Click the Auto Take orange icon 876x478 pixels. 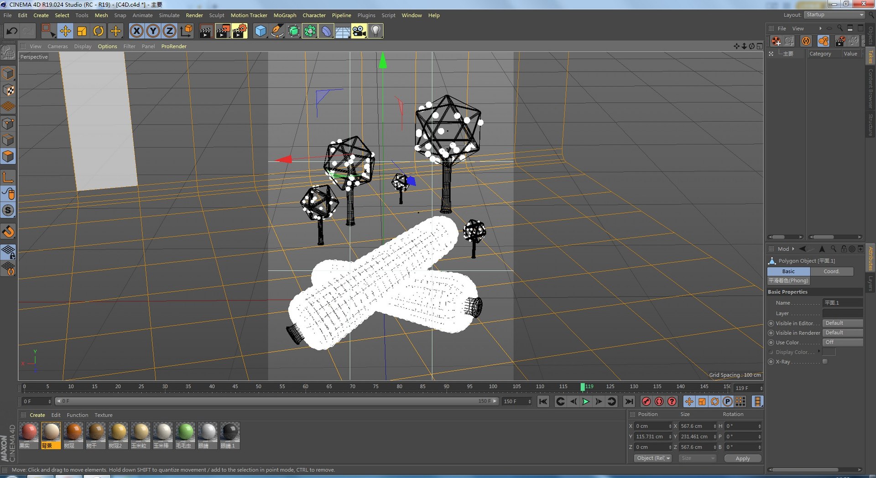(806, 41)
